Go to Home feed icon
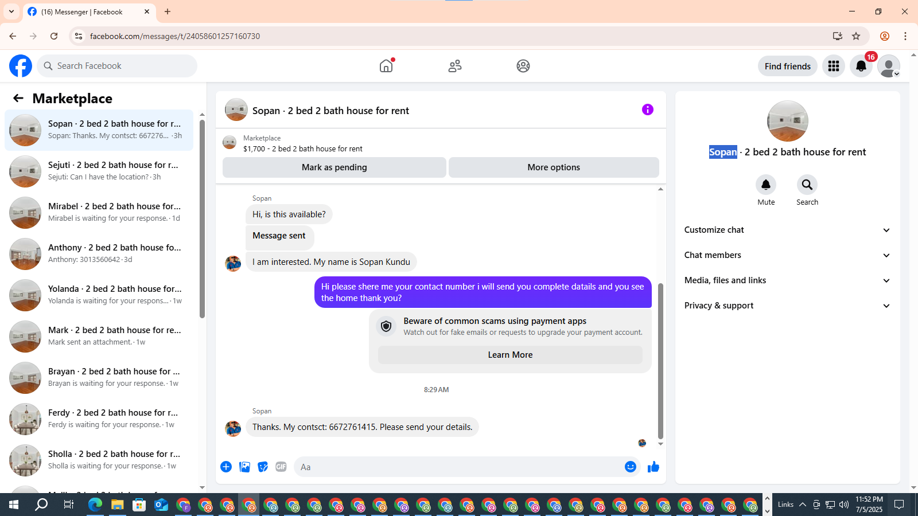The width and height of the screenshot is (918, 516). tap(386, 66)
